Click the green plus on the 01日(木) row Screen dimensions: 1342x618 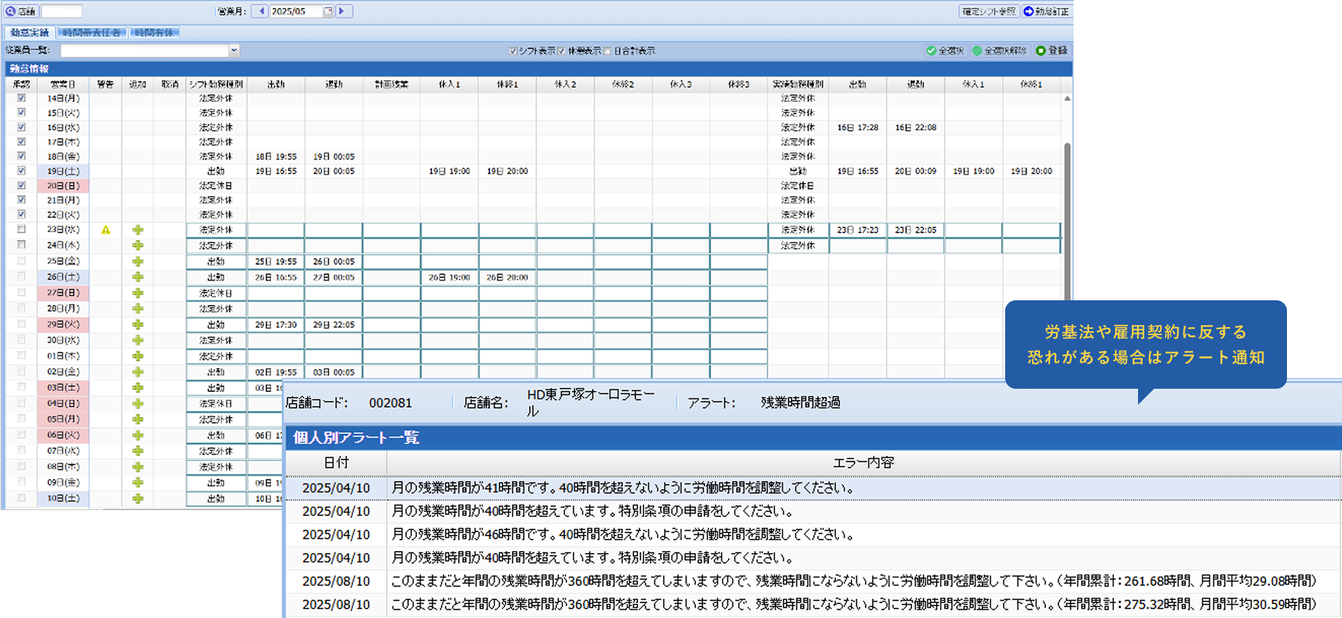(x=138, y=356)
